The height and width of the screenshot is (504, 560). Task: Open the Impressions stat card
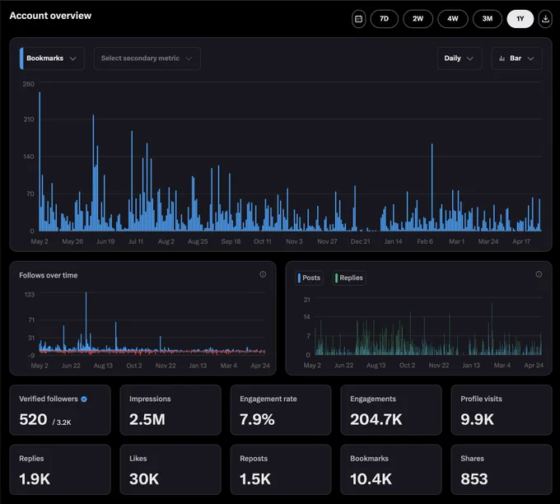click(x=170, y=409)
